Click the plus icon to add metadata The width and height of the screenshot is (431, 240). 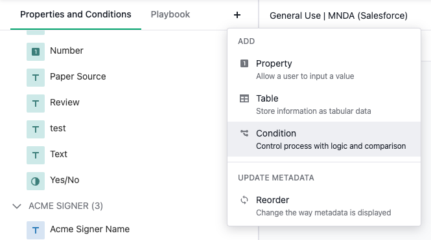(237, 15)
